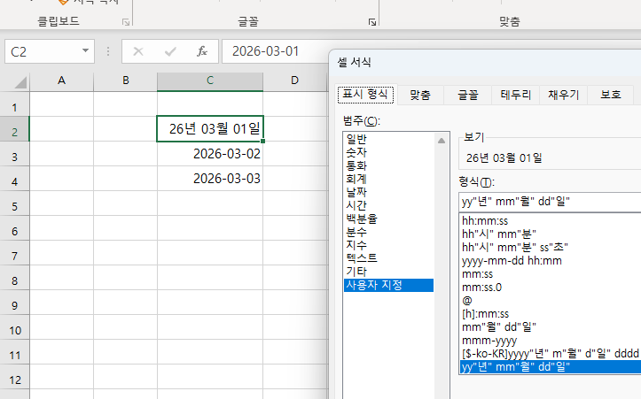Select column D header
Screen dimensions: 641x399
pyautogui.click(x=294, y=81)
